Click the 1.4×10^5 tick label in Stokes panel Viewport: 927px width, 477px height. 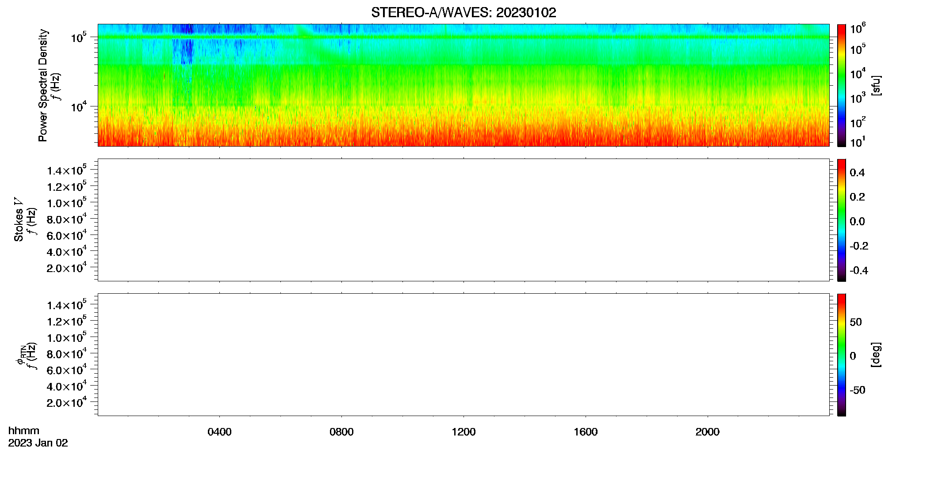[x=67, y=170]
